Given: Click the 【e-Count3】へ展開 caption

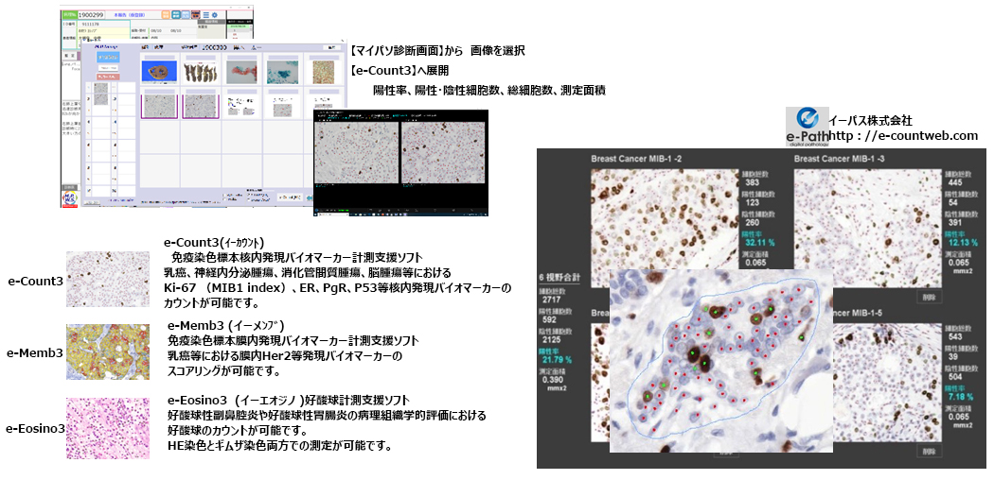Looking at the screenshot, I should point(400,71).
